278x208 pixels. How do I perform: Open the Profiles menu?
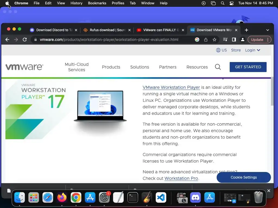click(118, 3)
